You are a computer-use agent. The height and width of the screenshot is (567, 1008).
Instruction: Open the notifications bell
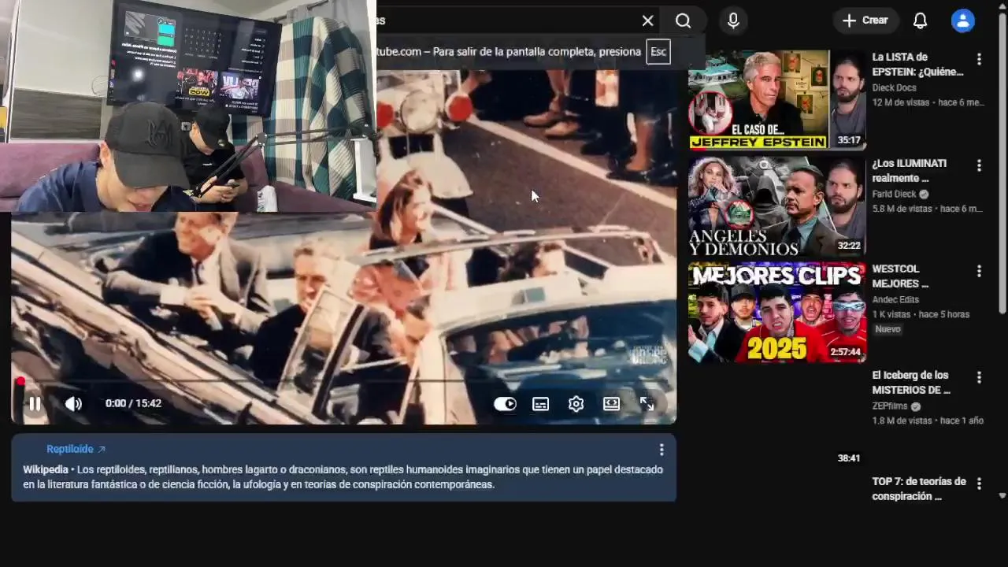click(920, 21)
